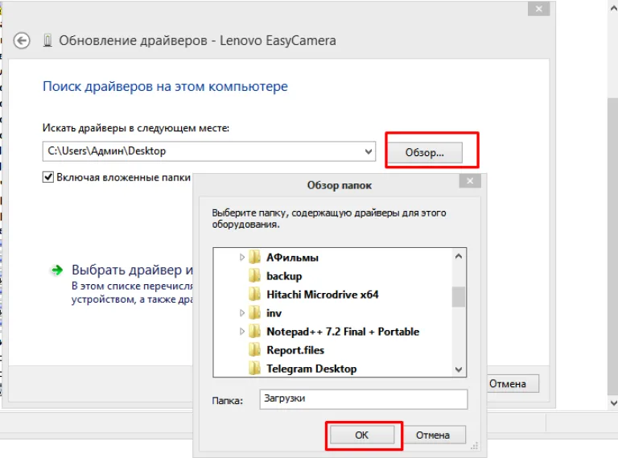
Task: Click the Папка folder name field
Action: (x=364, y=399)
